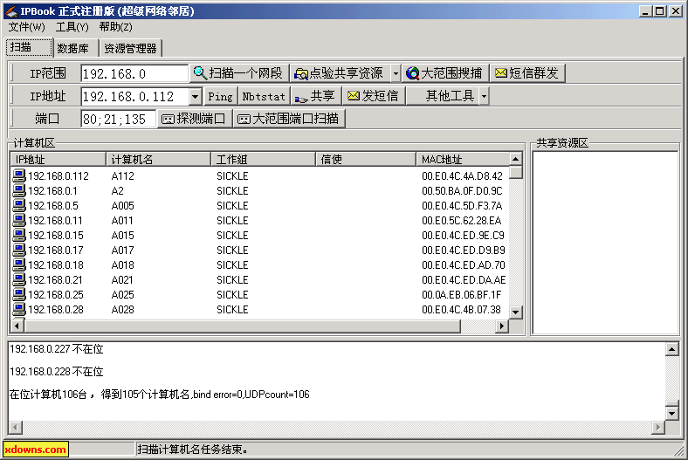Click the computer icon for 192.168.0.11
The height and width of the screenshot is (460, 688).
tap(19, 221)
